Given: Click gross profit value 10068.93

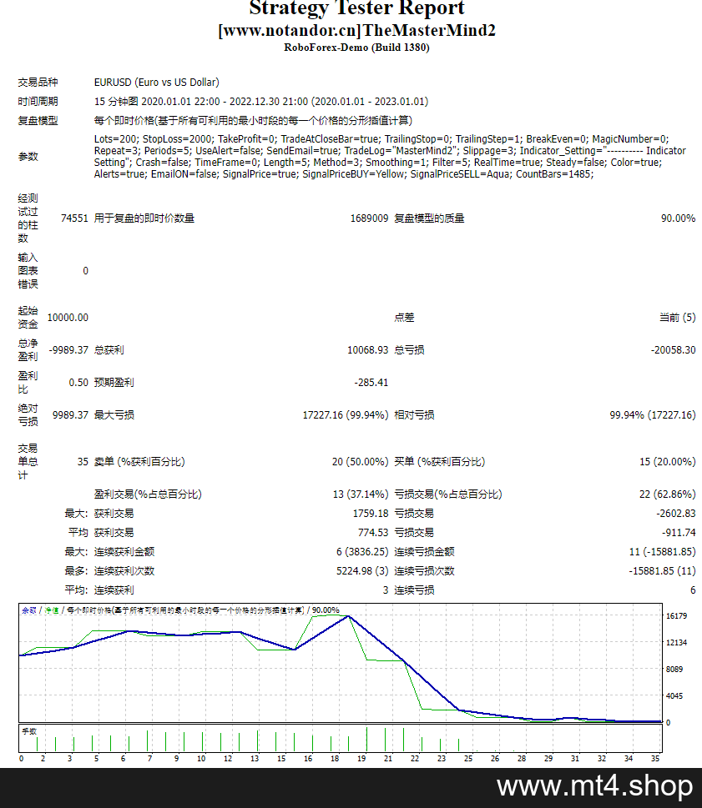Looking at the screenshot, I should pos(368,350).
